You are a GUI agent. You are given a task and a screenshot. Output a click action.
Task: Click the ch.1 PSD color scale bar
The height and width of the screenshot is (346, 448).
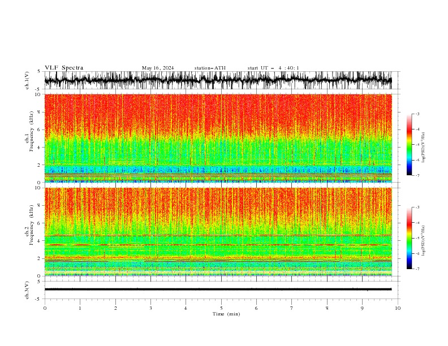[x=410, y=145]
